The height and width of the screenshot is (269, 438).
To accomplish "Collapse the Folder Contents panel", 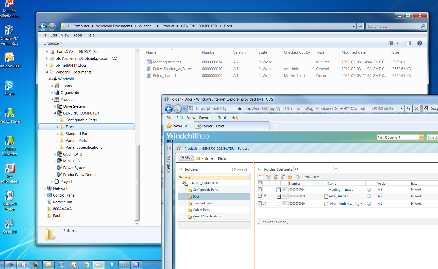I will [x=260, y=169].
